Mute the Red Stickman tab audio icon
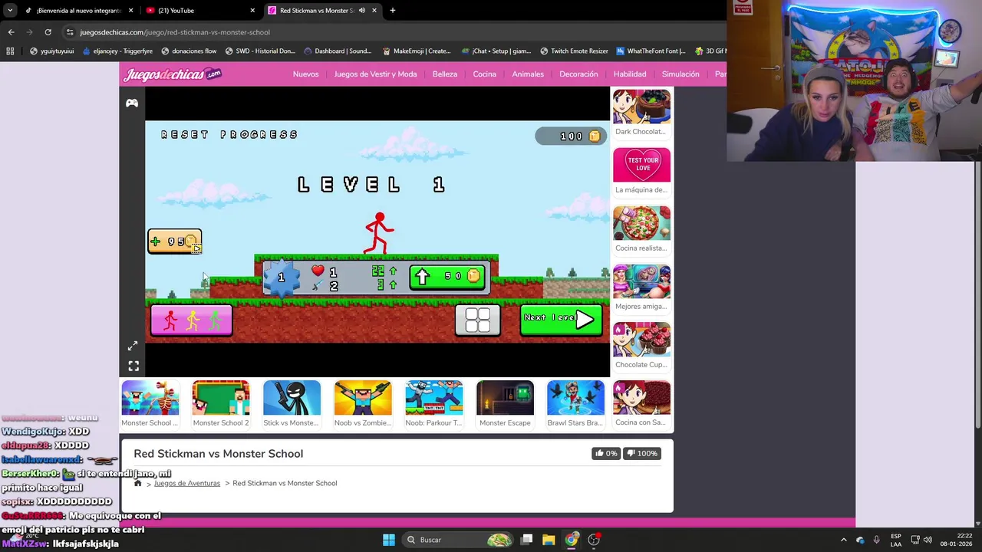The width and height of the screenshot is (982, 552). coord(362,11)
